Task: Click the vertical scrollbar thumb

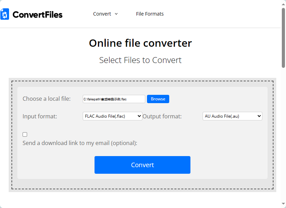Action: [x=283, y=38]
